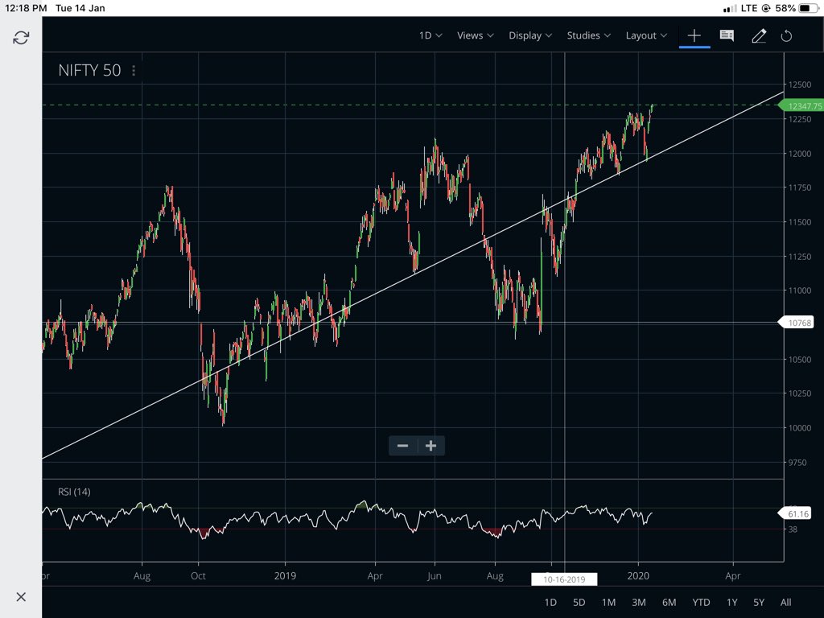Switch to 3M time range
Image resolution: width=824 pixels, height=618 pixels.
pos(638,602)
